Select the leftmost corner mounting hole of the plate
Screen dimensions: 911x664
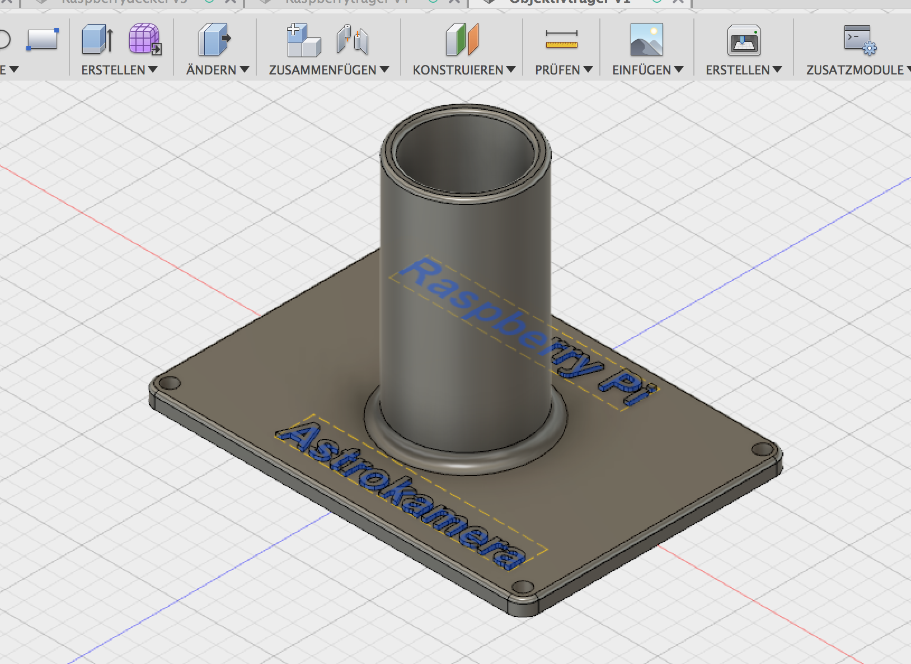170,384
